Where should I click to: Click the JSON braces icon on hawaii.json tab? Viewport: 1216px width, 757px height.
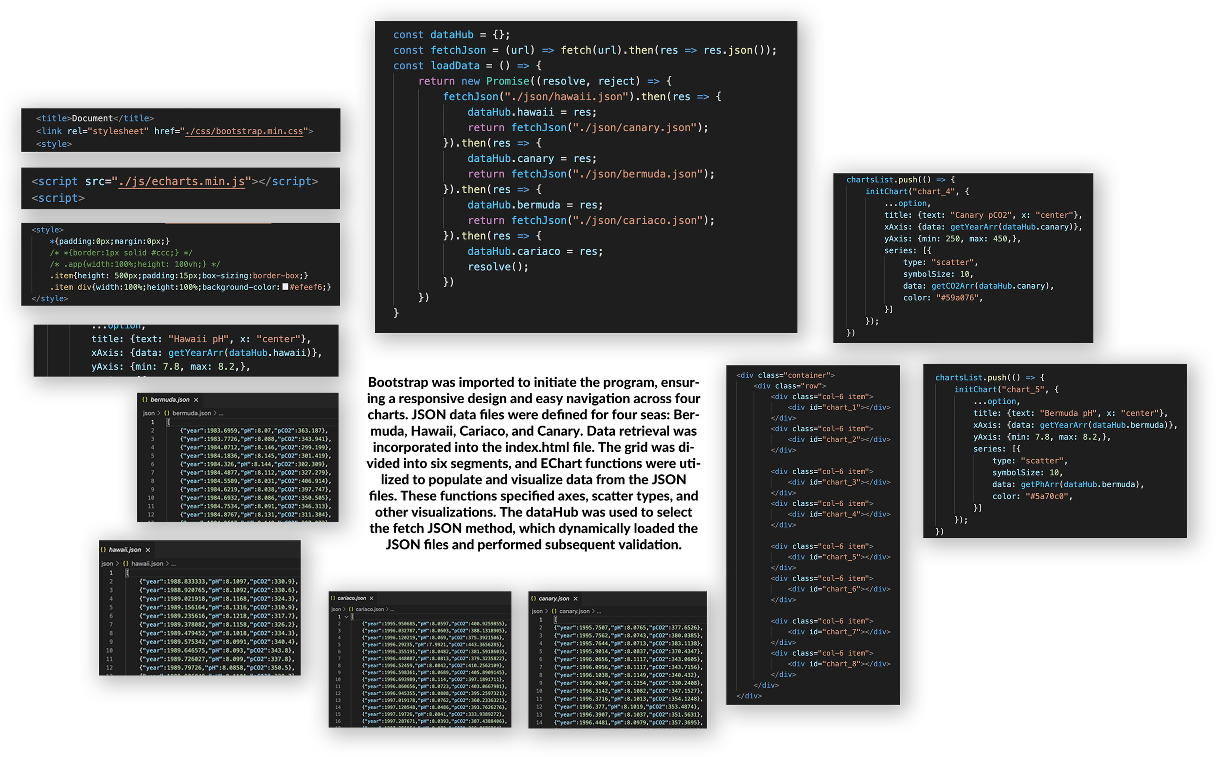tap(103, 550)
